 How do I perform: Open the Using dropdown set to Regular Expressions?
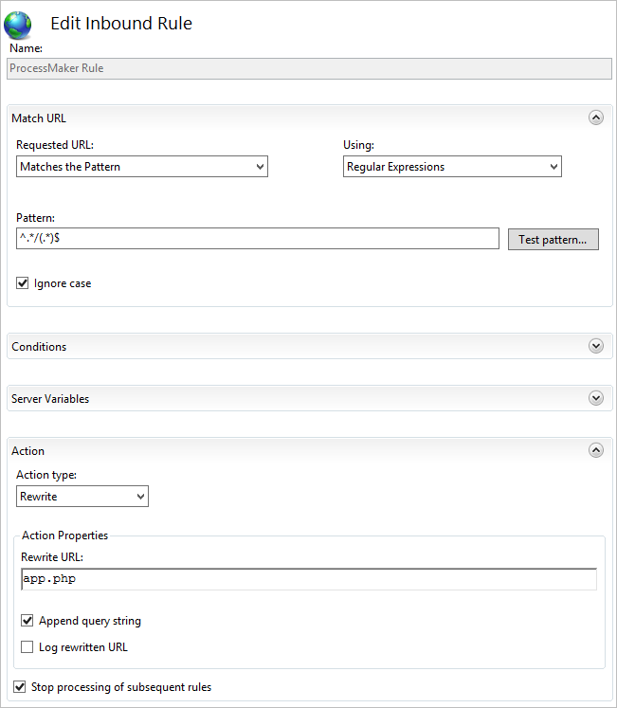[452, 167]
